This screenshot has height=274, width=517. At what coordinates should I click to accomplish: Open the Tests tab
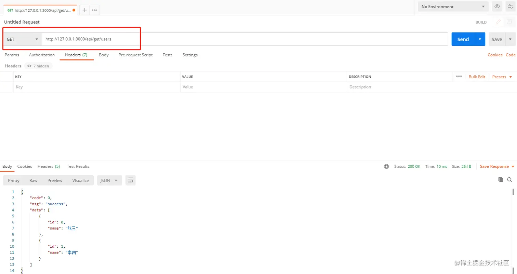tap(168, 55)
